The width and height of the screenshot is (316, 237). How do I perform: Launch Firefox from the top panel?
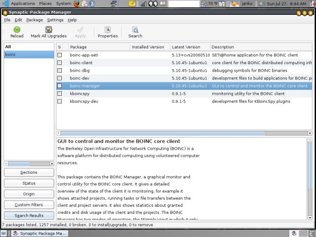click(x=77, y=3)
